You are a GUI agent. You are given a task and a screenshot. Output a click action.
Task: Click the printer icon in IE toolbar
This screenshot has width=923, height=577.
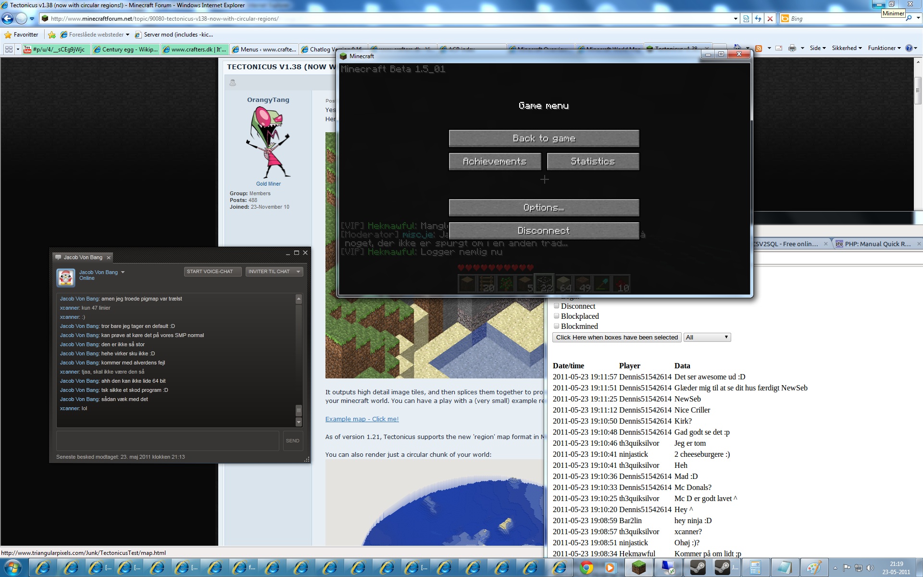(x=792, y=48)
